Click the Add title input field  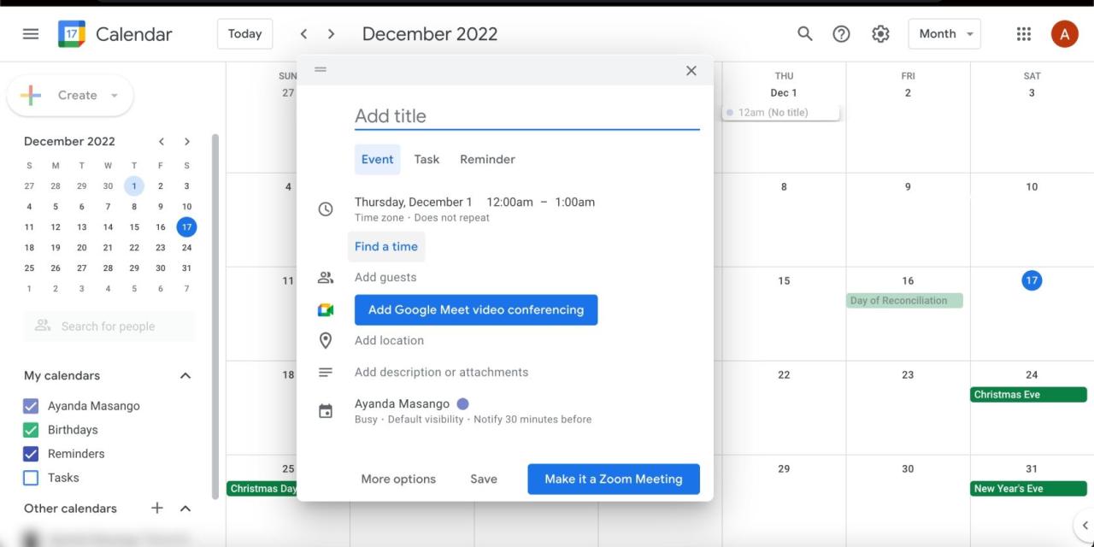click(x=526, y=116)
